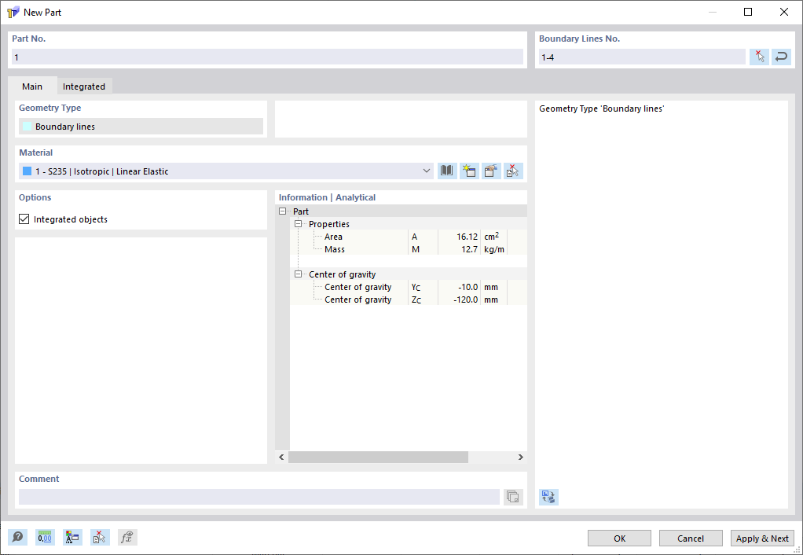The image size is (803, 555).
Task: Select the Area value 16.12
Action: (467, 237)
